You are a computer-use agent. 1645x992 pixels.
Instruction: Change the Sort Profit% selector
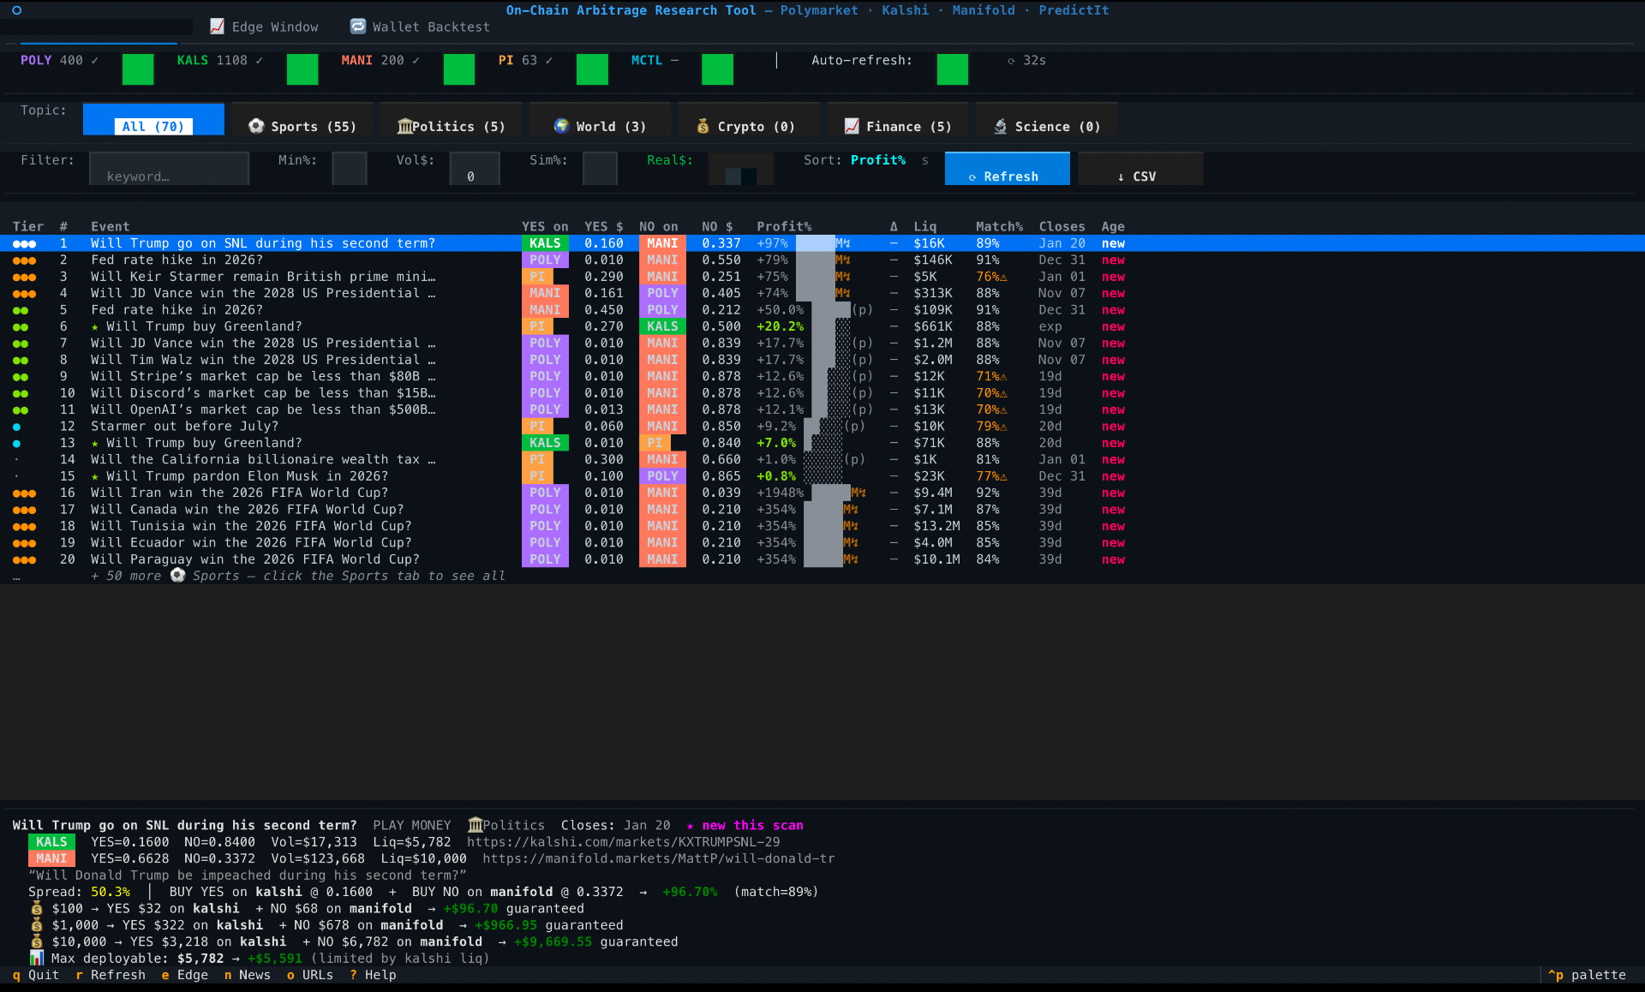(x=878, y=160)
